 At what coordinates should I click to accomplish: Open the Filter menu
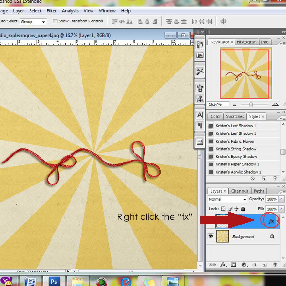click(51, 11)
